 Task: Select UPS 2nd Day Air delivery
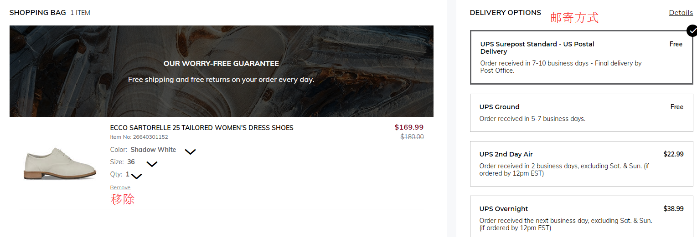coord(581,164)
